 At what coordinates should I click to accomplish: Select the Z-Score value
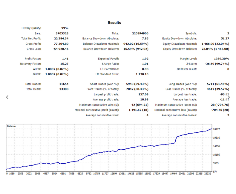[217, 64]
